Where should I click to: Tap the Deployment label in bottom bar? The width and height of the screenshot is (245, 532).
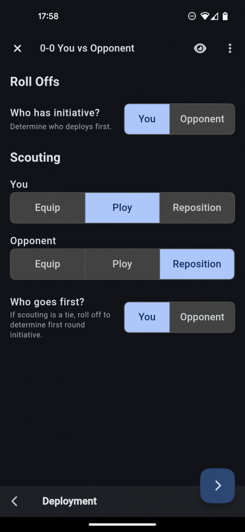pos(69,501)
